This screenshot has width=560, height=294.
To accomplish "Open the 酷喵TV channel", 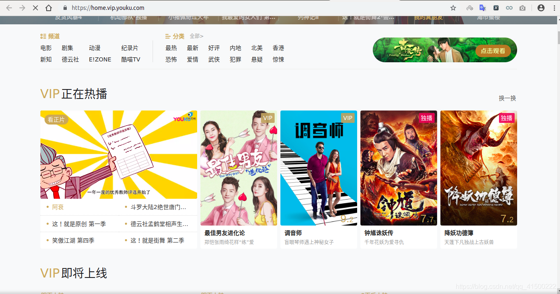I will click(x=131, y=59).
